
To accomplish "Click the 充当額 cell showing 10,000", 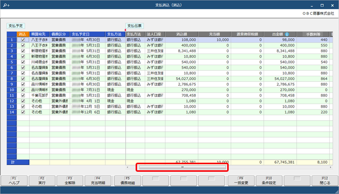I will (215, 40).
